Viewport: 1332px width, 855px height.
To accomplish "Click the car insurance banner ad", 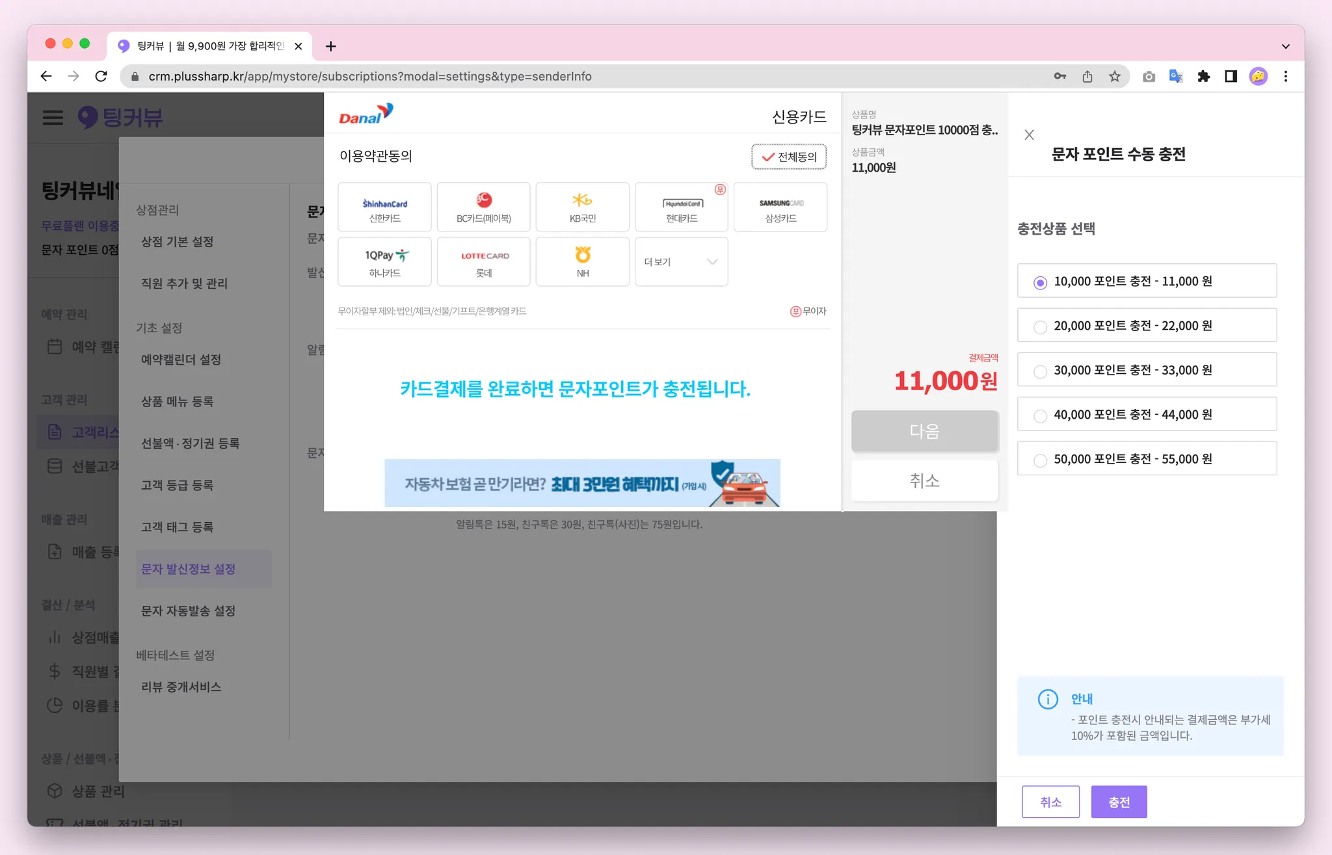I will coord(582,483).
